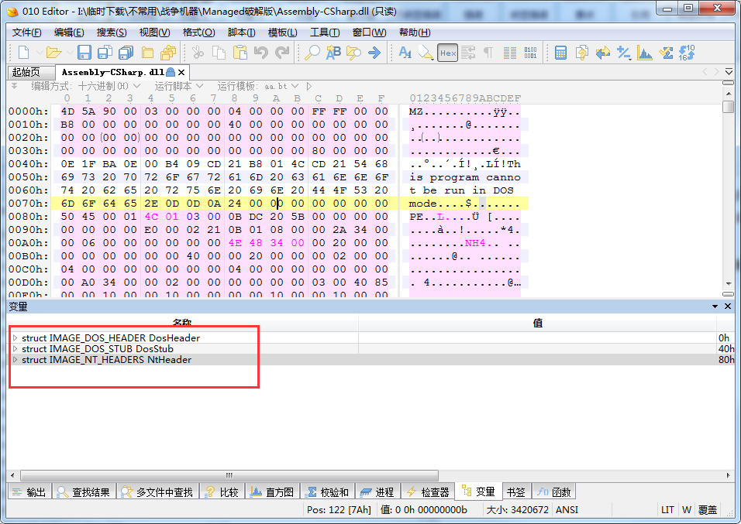Open the hex operations plus-minus icon
This screenshot has height=524, width=741.
[624, 53]
